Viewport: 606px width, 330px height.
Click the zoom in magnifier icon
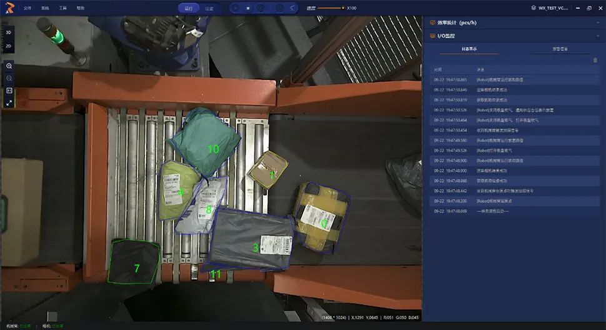(9, 66)
